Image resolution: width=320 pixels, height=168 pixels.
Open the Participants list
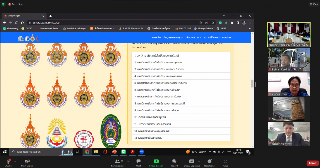(x=117, y=161)
